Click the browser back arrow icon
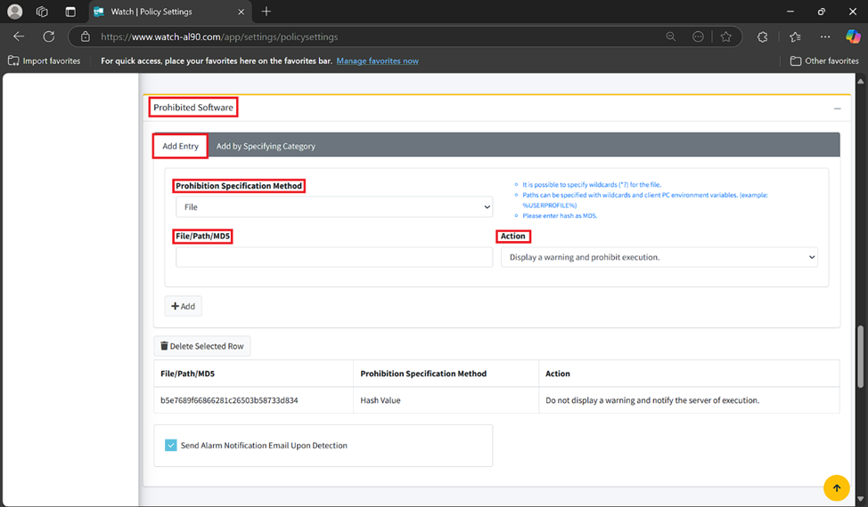This screenshot has width=868, height=507. tap(19, 36)
